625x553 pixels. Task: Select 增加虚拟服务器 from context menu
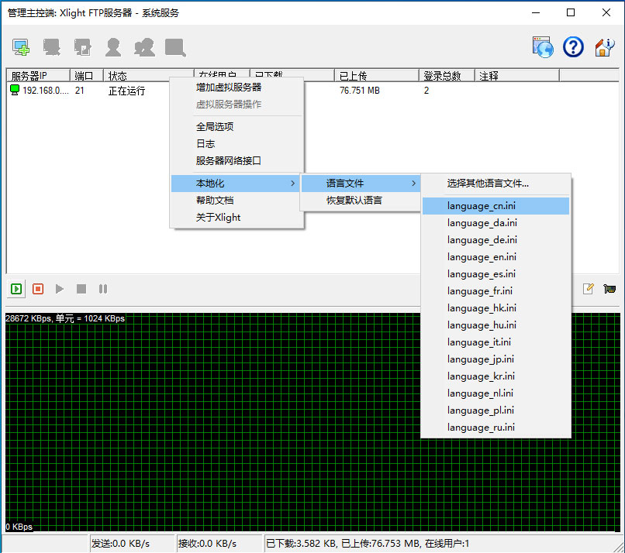pyautogui.click(x=229, y=87)
